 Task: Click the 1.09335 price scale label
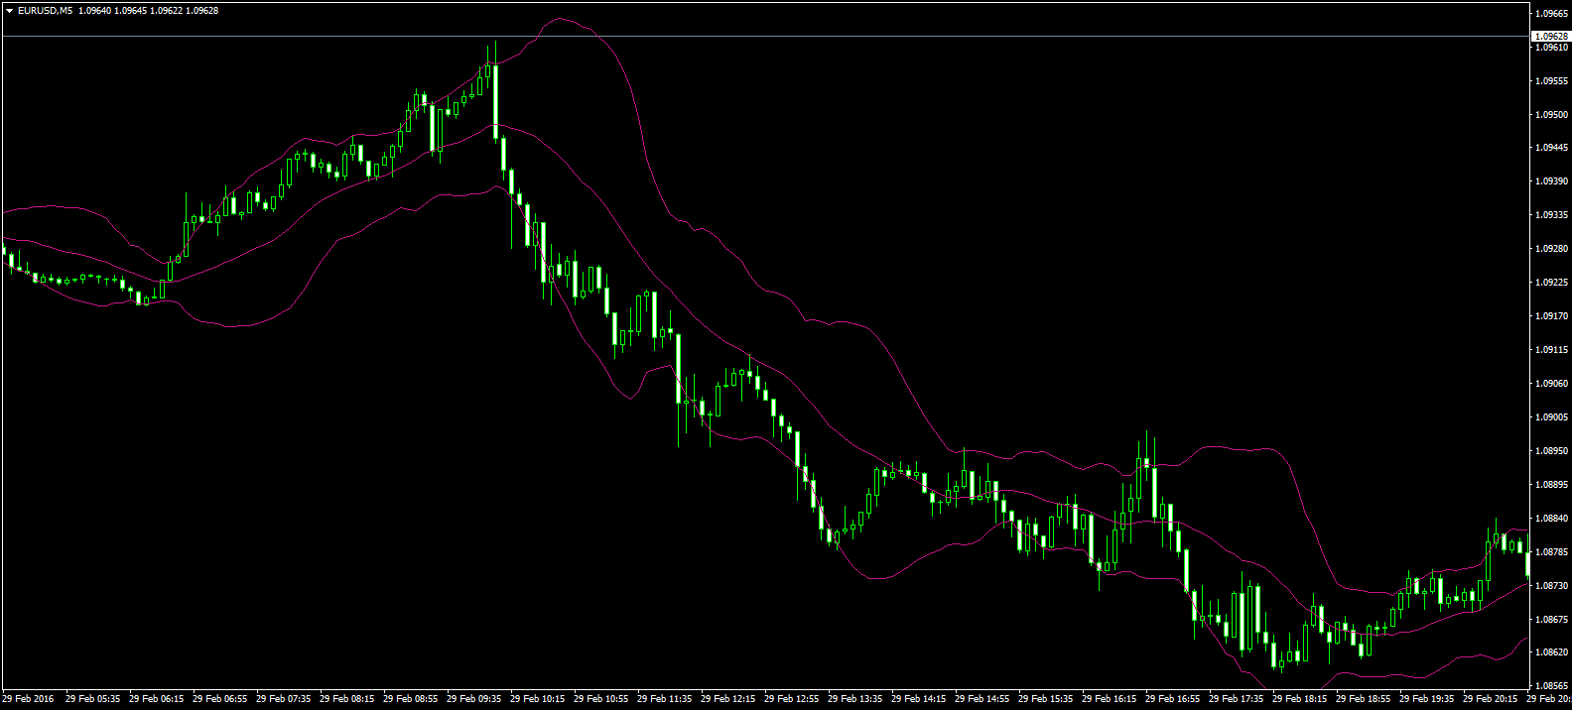click(x=1551, y=215)
